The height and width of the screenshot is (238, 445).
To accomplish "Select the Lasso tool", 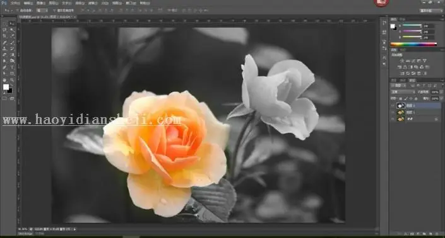I will (4, 30).
